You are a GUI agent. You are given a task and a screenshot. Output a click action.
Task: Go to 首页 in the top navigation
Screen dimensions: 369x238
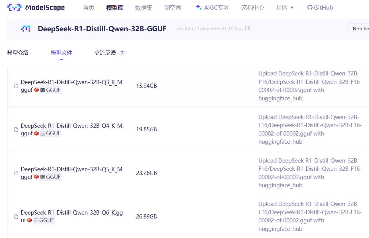coord(89,8)
